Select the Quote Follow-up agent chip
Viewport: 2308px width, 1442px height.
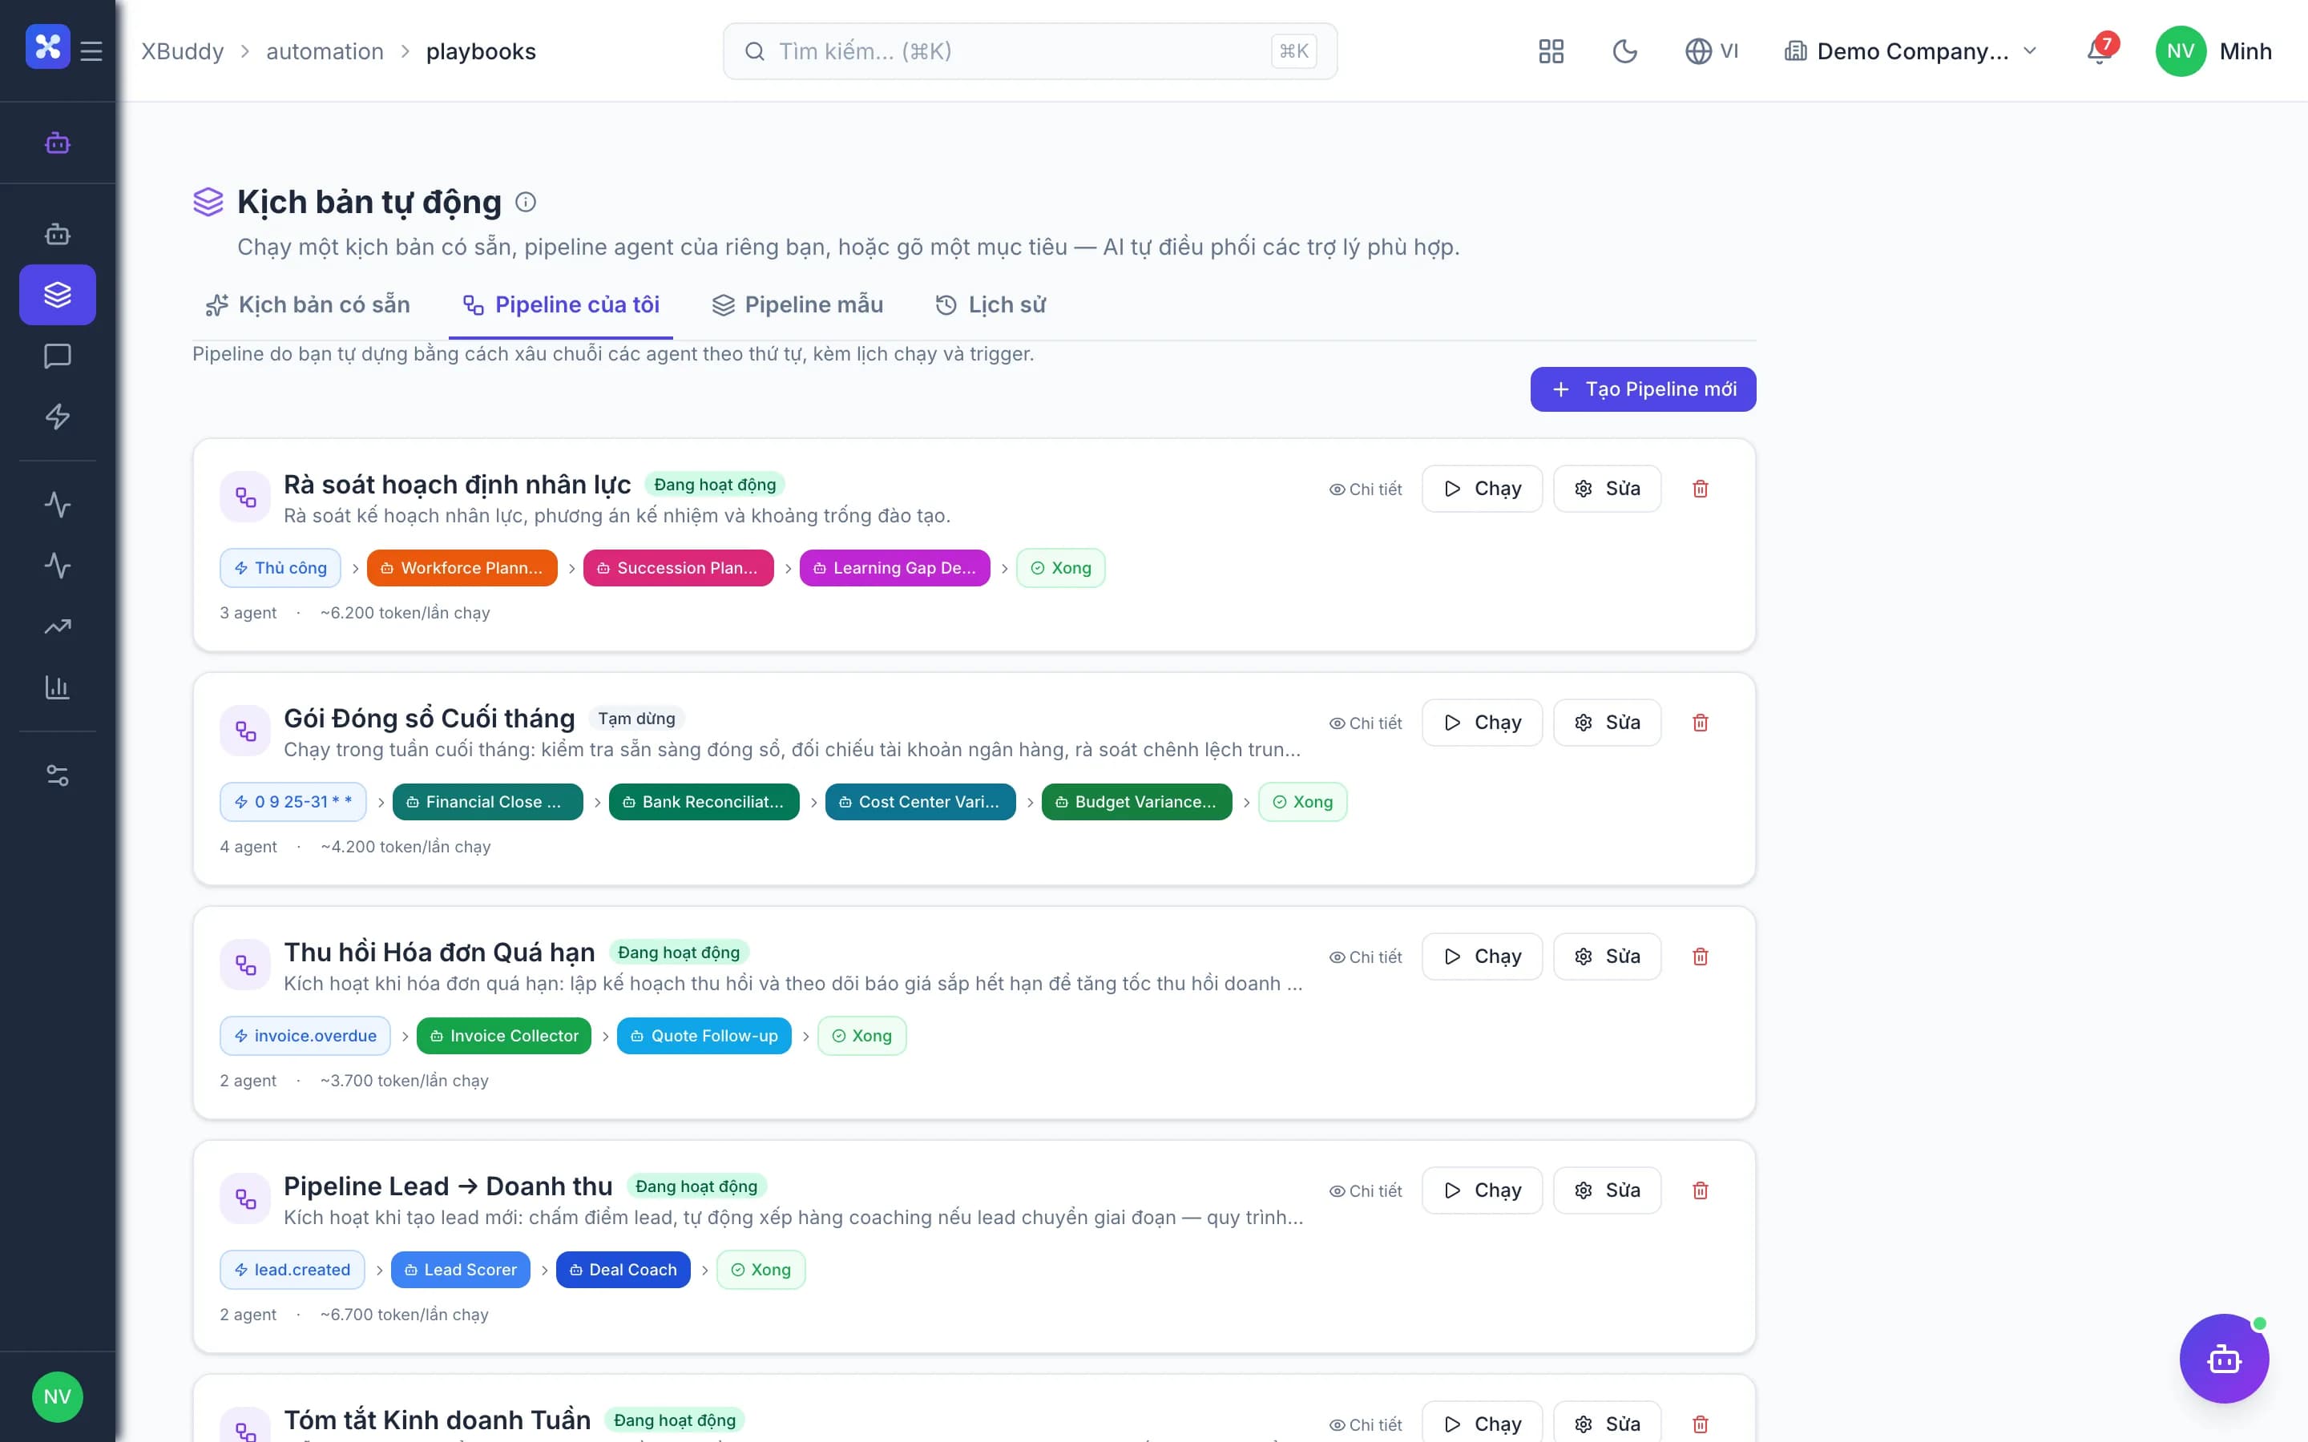point(704,1036)
